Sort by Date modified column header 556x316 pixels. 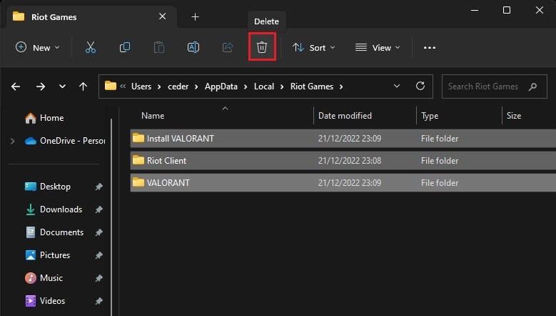coord(345,116)
